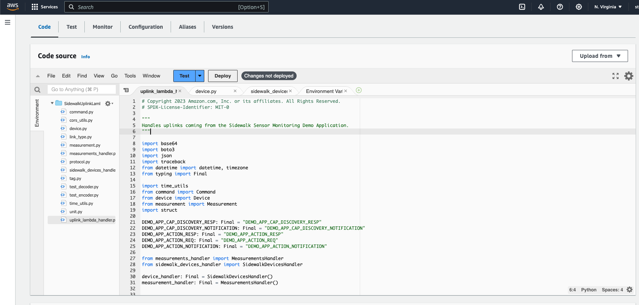Viewport: 639px width, 305px height.
Task: Open the Code source Info link
Action: (x=86, y=57)
